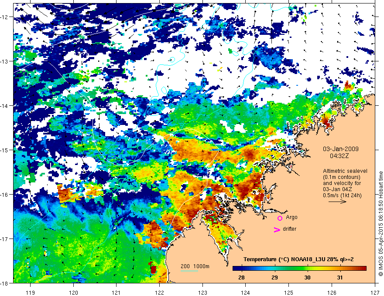
Task: Click the magenta drifter arrow legend marker
Action: pos(277,229)
